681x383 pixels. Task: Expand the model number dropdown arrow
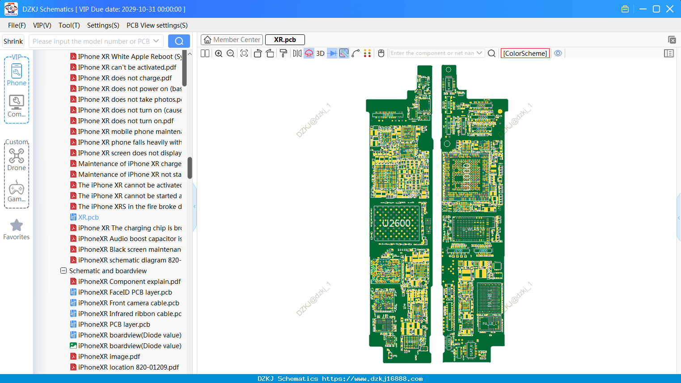[x=156, y=41]
